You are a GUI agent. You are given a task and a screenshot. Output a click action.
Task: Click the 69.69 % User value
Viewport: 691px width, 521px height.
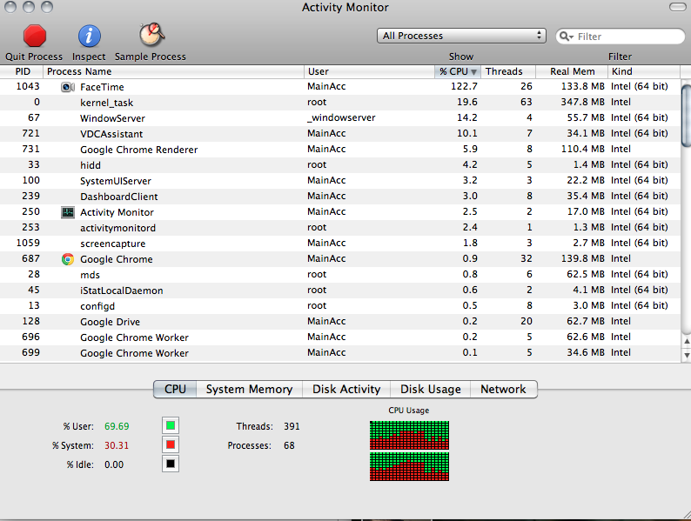[x=117, y=426]
